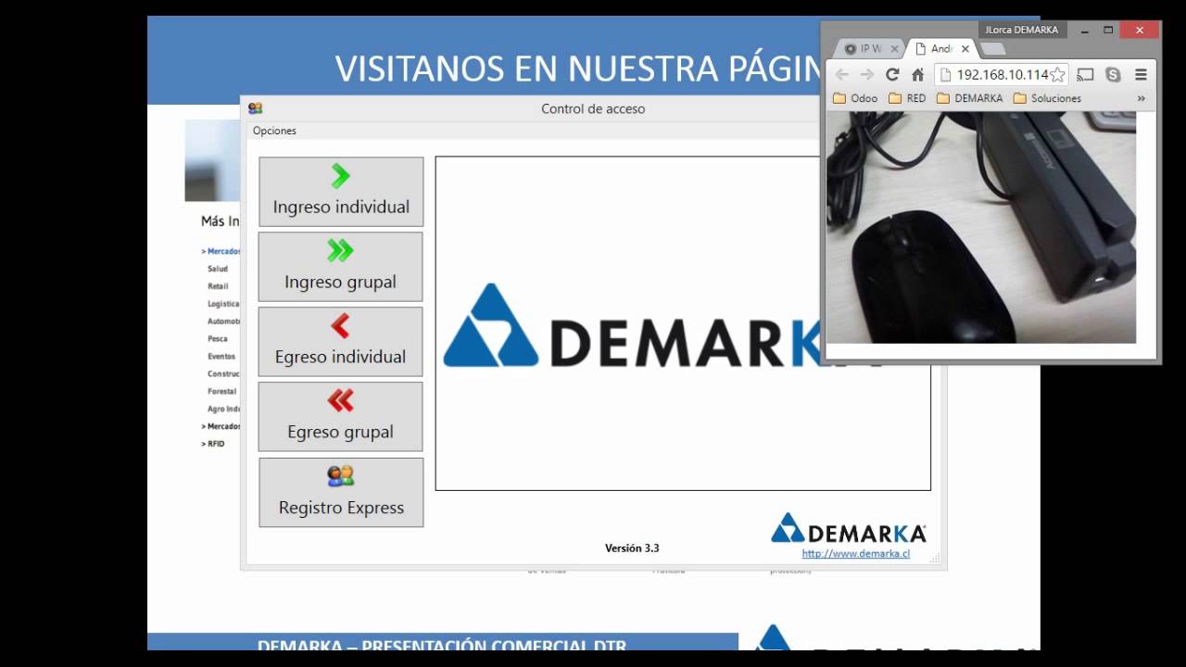Choose the Egreso grupal button
This screenshot has height=667, width=1186.
[341, 417]
